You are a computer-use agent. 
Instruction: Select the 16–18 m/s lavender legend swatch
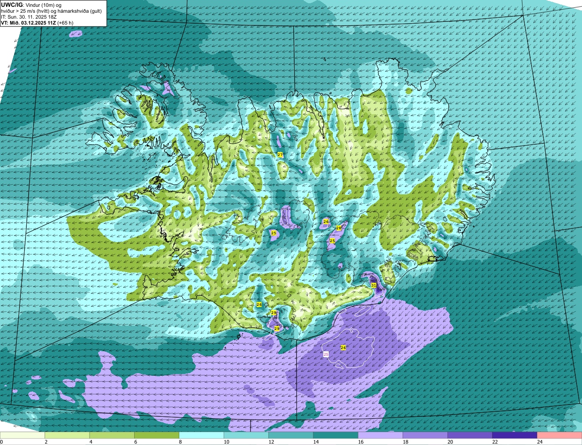tap(381, 435)
